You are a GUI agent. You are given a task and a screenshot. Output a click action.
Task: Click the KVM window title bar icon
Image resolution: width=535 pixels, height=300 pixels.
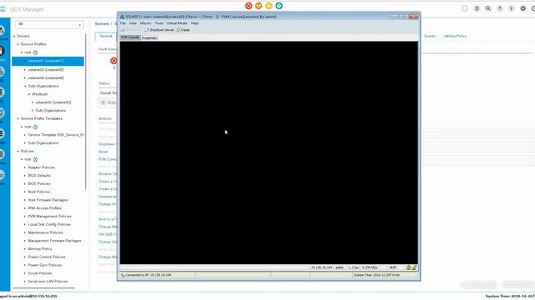pyautogui.click(x=122, y=17)
